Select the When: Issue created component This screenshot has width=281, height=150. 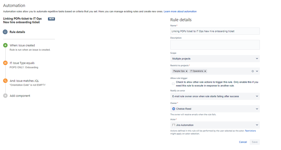(22, 46)
